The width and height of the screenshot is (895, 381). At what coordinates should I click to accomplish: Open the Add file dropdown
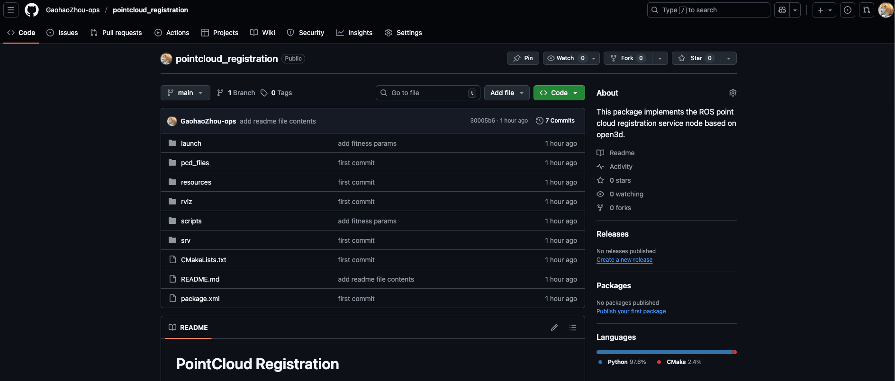[x=507, y=93]
